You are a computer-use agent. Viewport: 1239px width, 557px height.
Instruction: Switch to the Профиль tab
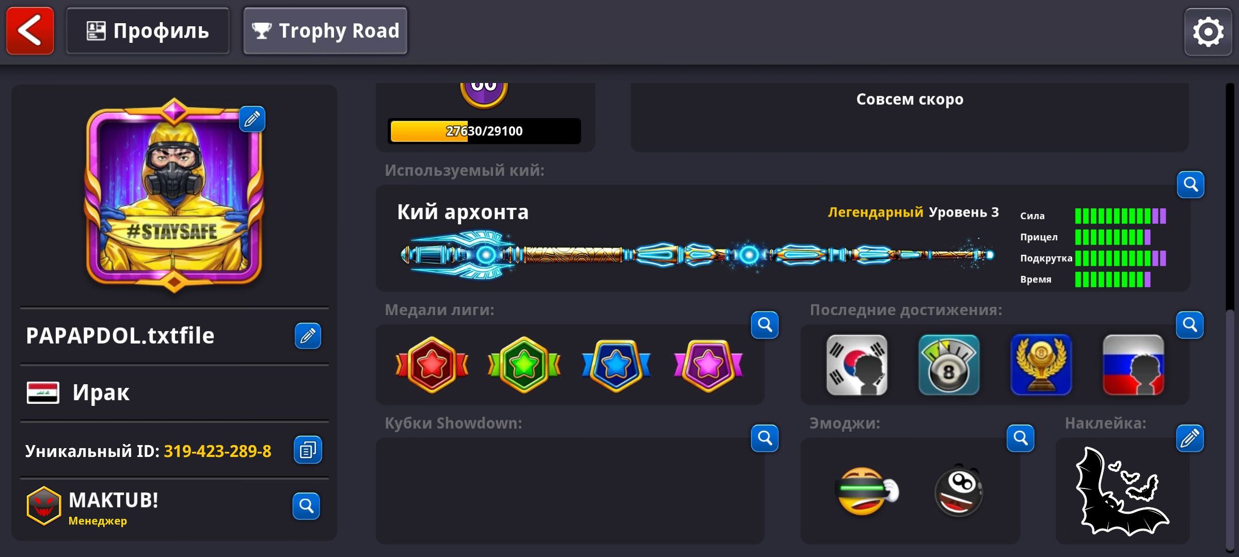pyautogui.click(x=148, y=31)
